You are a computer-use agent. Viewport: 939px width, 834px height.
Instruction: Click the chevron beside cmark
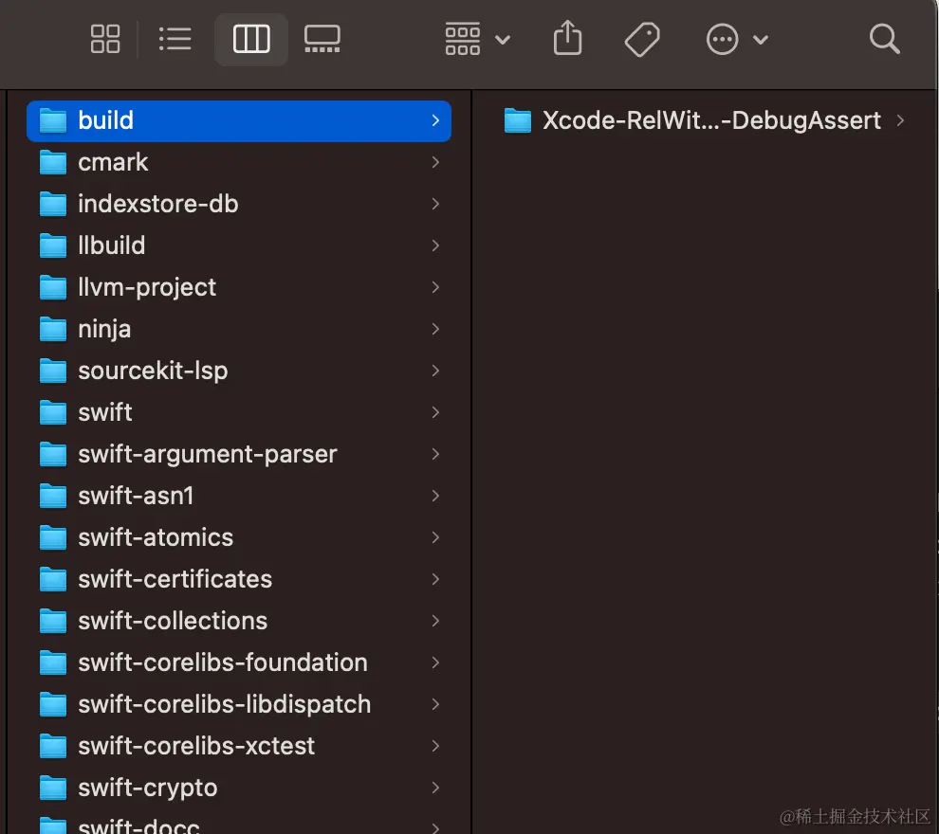coord(435,162)
